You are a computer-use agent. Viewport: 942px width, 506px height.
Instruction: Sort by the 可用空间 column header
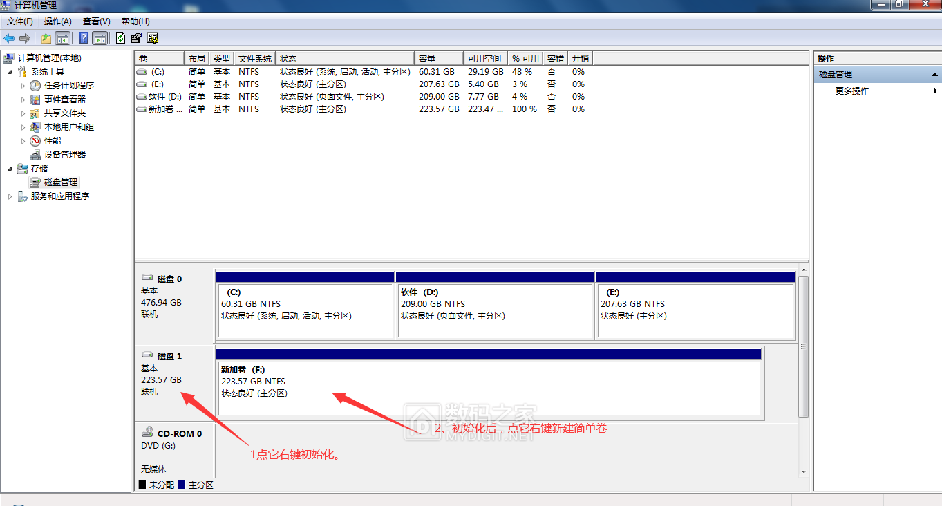coord(486,59)
